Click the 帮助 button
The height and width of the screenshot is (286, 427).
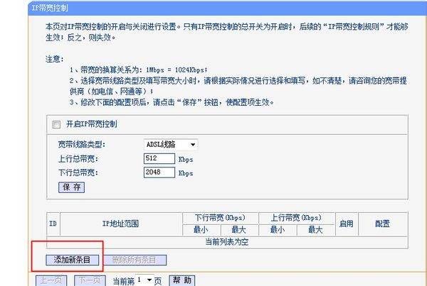click(x=182, y=280)
